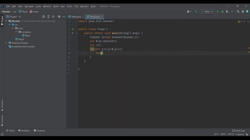Collapse the company package node
This screenshot has width=250, height=140.
coord(16,32)
